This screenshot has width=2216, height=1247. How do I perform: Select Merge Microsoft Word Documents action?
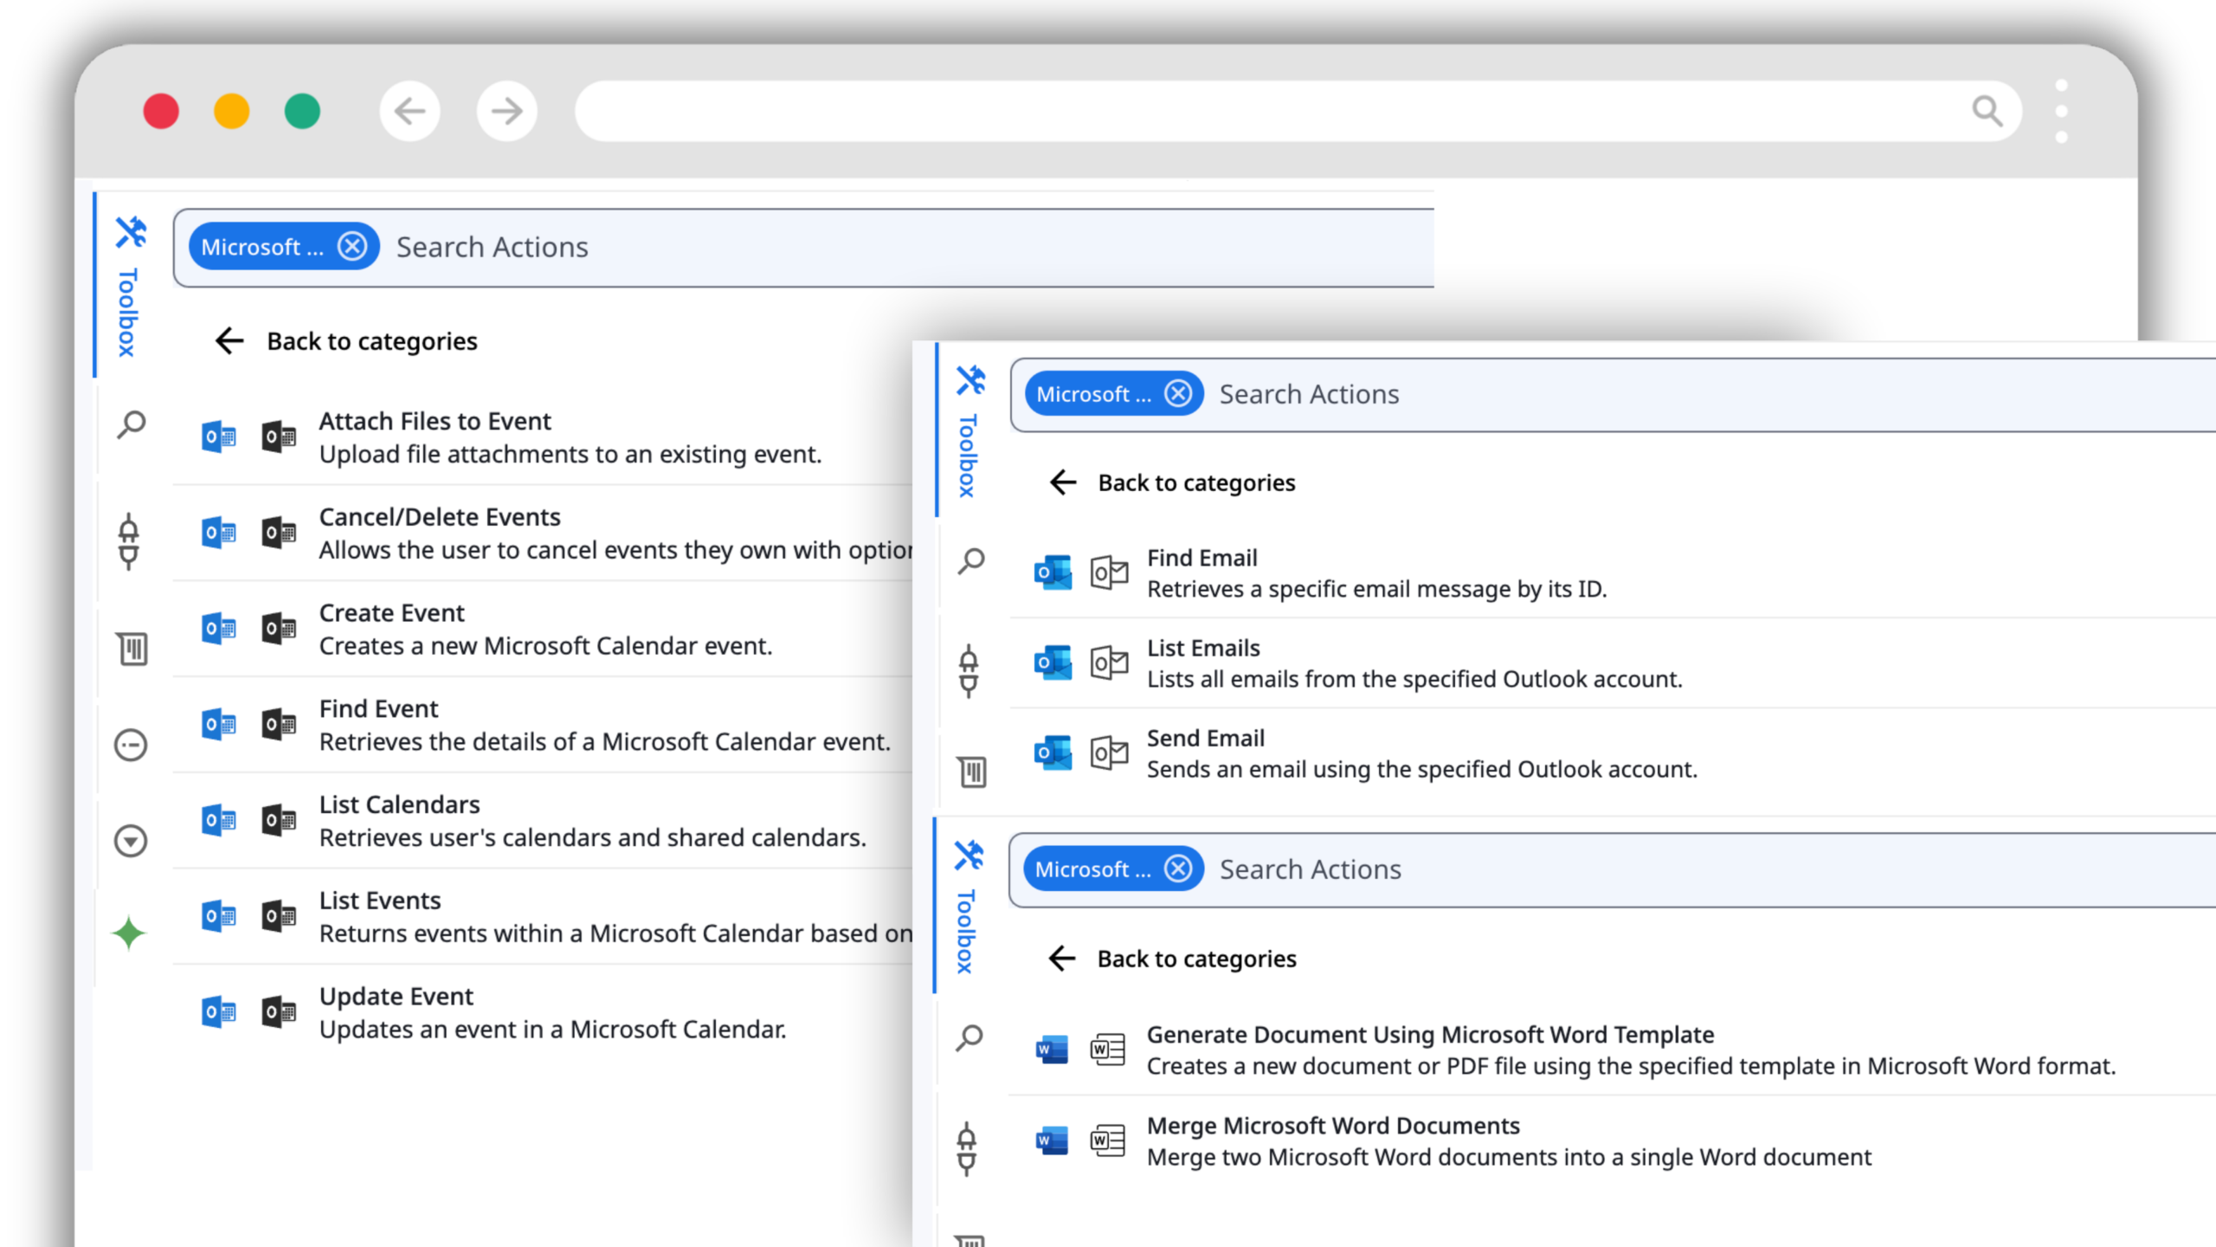click(1613, 1141)
